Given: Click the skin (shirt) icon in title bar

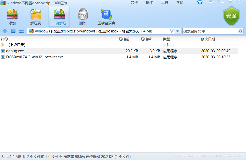Looking at the screenshot, I should coord(200,2).
